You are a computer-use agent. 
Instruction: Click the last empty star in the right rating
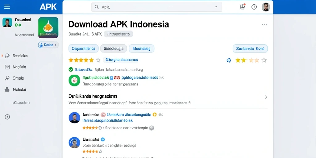pos(264,60)
